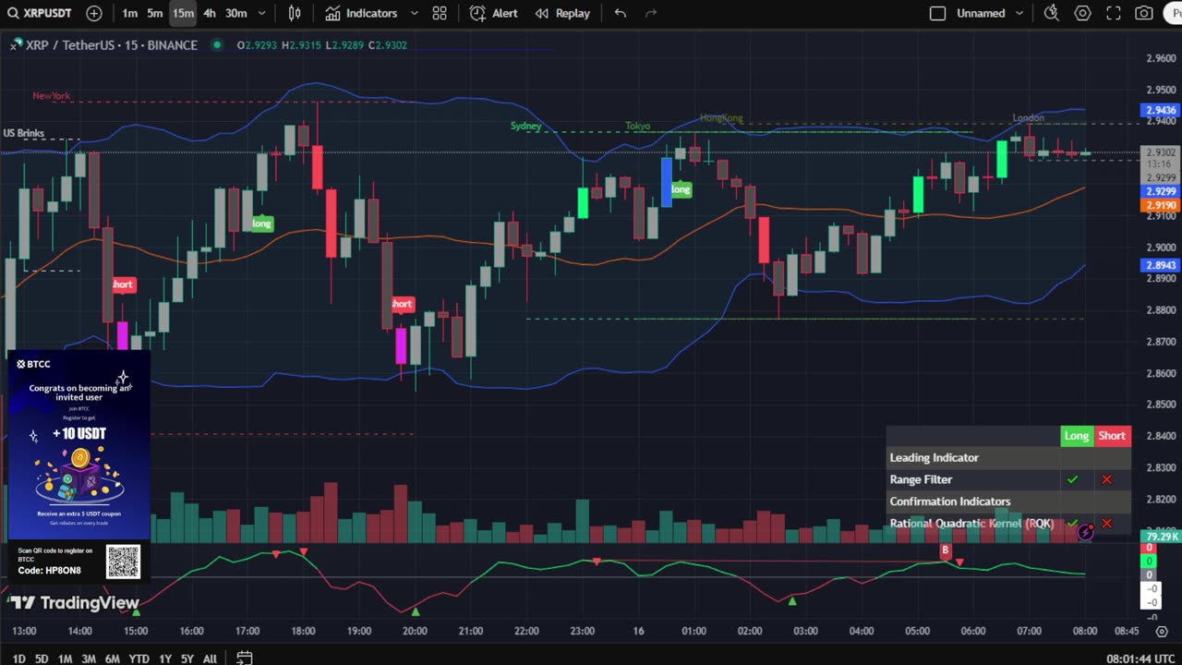Image resolution: width=1182 pixels, height=665 pixels.
Task: Expand the timeframe interval dropdown
Action: click(262, 13)
